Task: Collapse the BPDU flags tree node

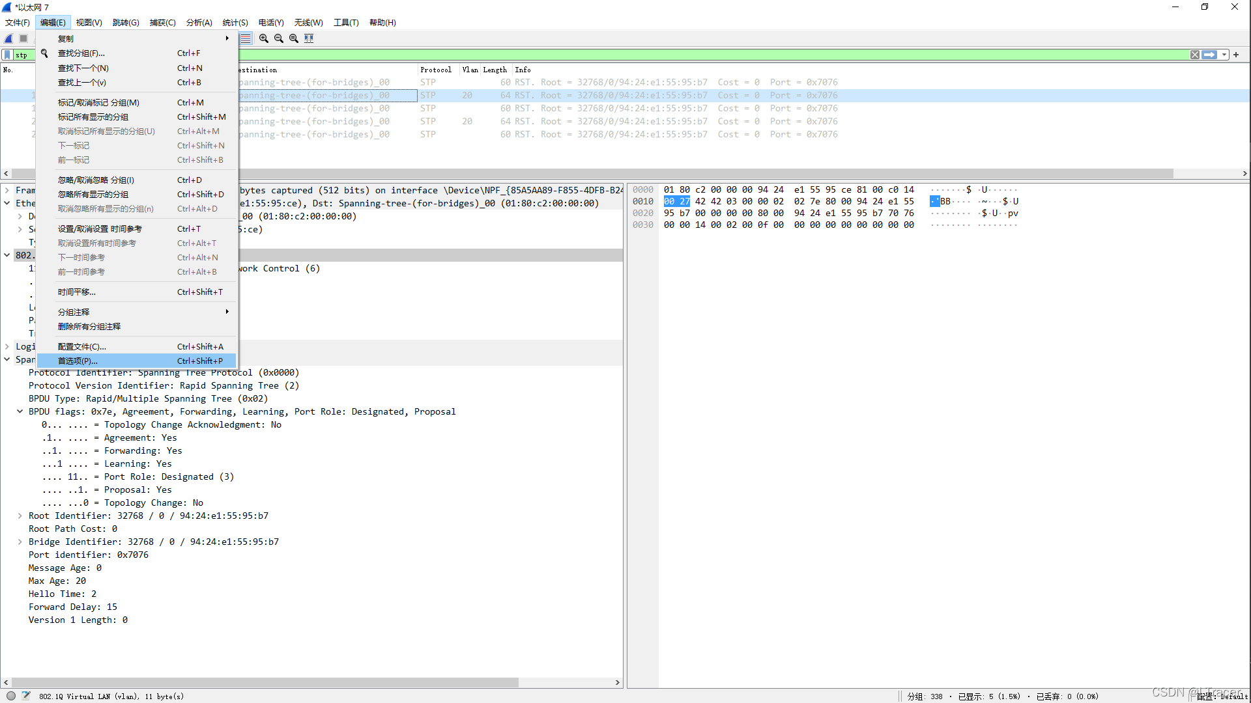Action: point(20,411)
